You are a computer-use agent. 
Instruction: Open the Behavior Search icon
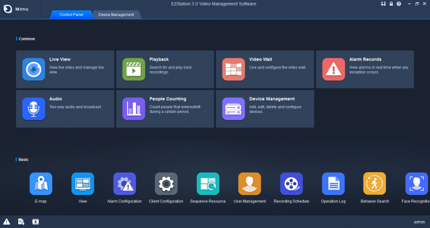375,184
